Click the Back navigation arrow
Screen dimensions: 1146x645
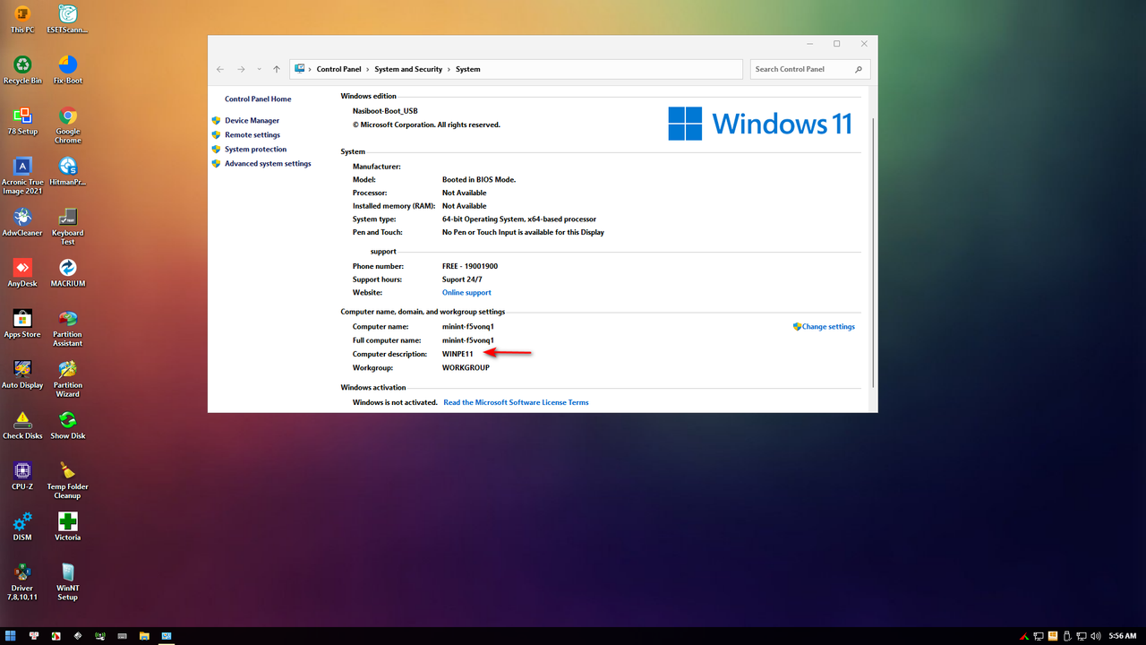click(x=220, y=69)
